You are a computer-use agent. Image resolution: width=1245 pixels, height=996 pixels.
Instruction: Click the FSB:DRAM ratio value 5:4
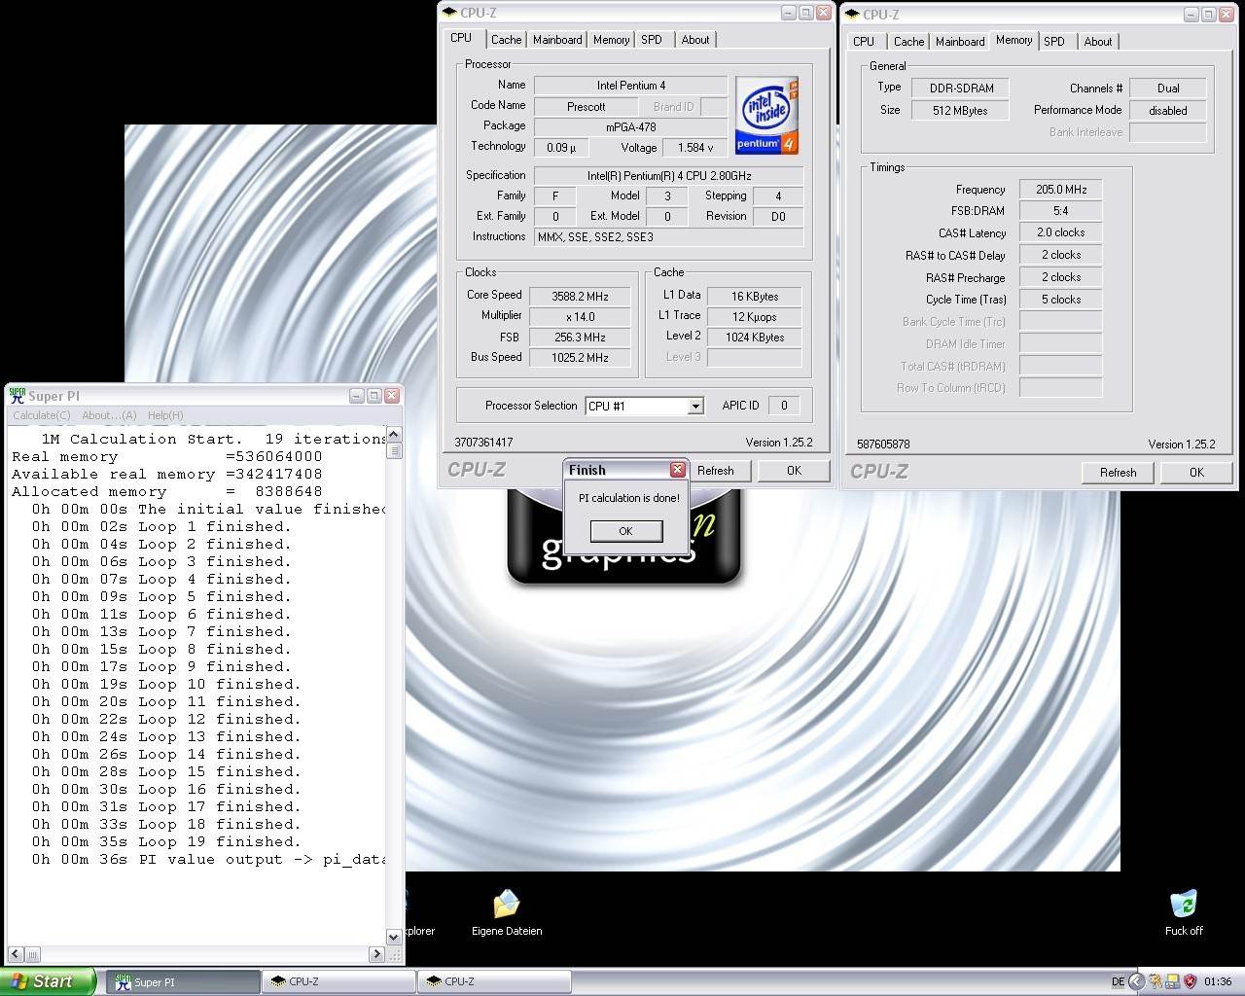click(x=1061, y=211)
